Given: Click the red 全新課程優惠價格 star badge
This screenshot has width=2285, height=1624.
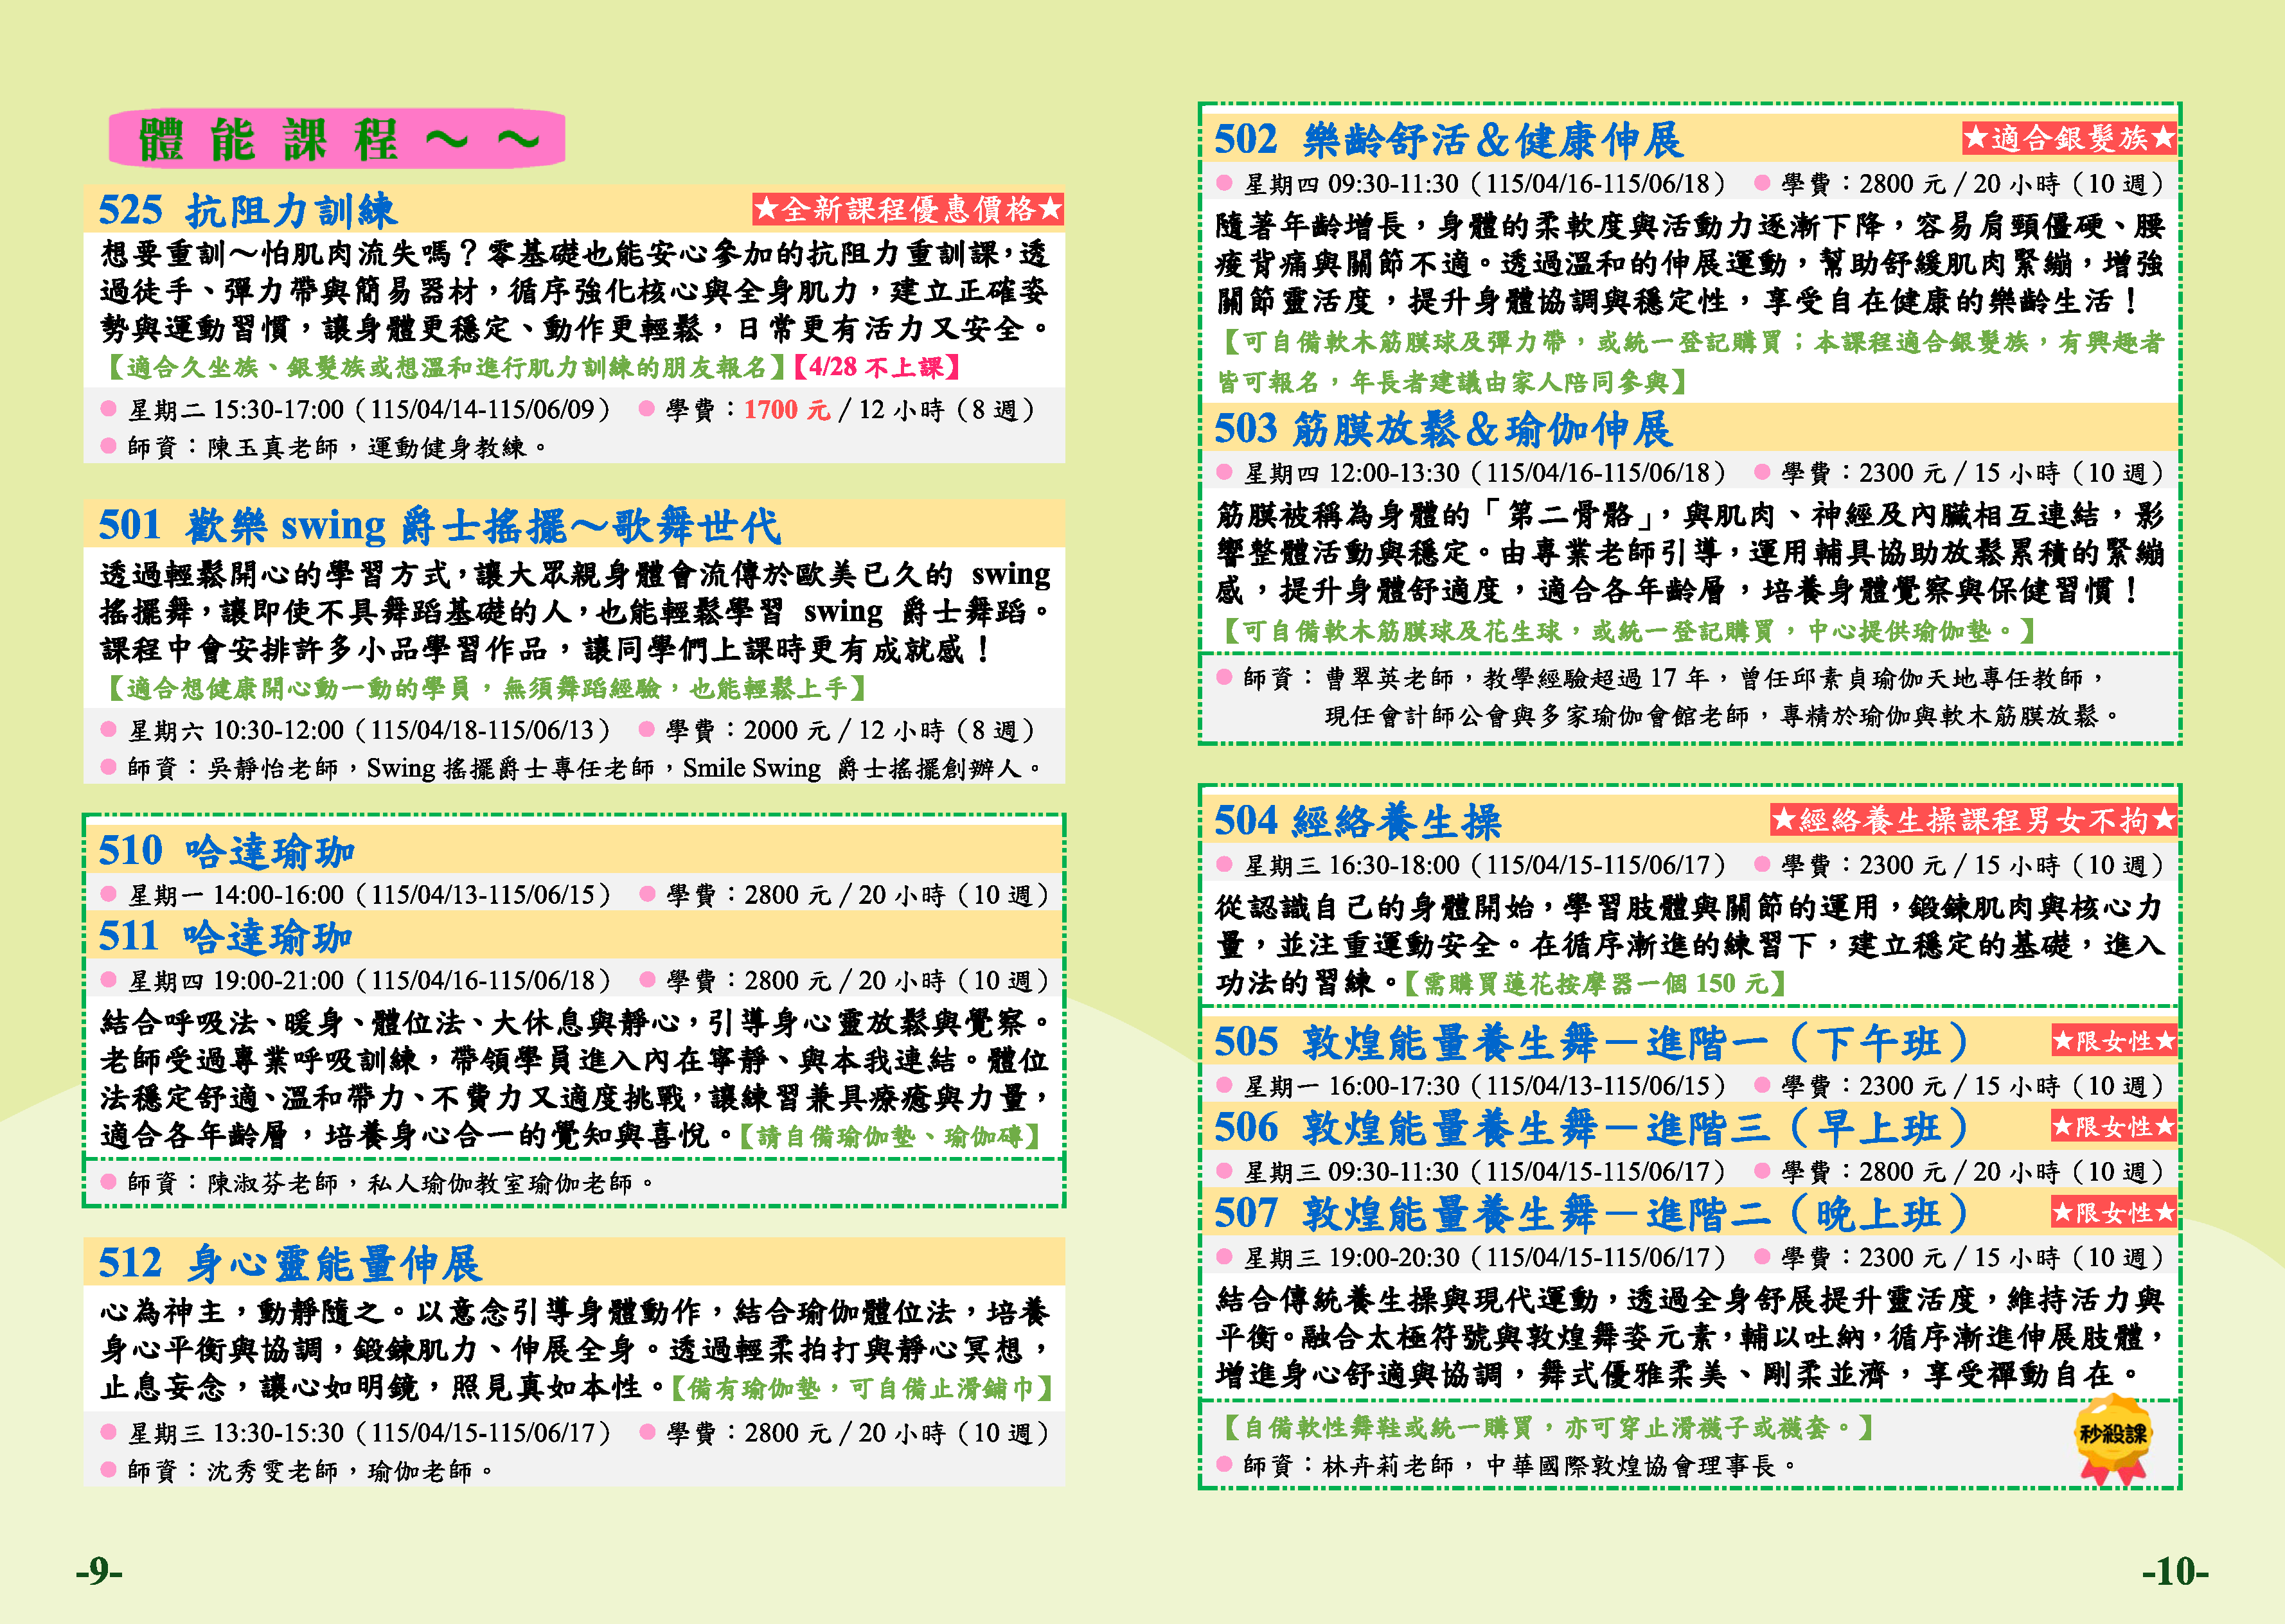Looking at the screenshot, I should tap(907, 209).
